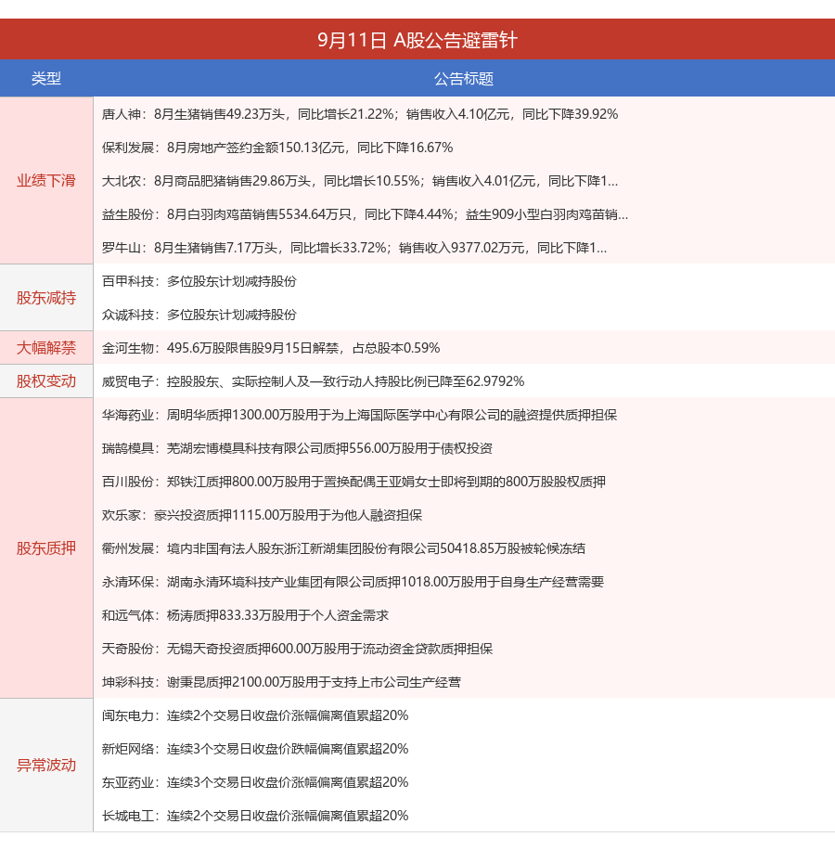Click the 类型 column header
The height and width of the screenshot is (850, 835).
click(x=46, y=79)
